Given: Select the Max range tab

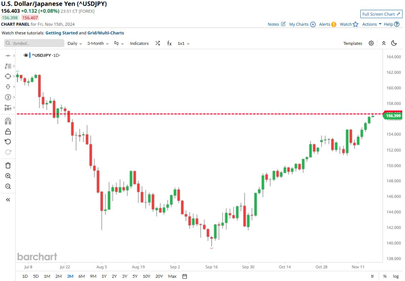Looking at the screenshot, I should pyautogui.click(x=172, y=276).
